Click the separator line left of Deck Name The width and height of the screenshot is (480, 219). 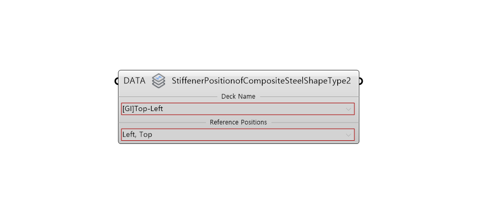[168, 97]
